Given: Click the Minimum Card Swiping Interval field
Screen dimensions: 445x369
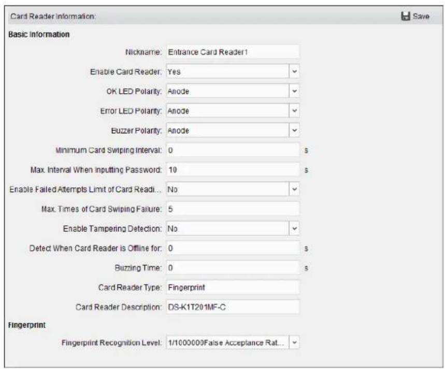Looking at the screenshot, I should click(x=233, y=150).
